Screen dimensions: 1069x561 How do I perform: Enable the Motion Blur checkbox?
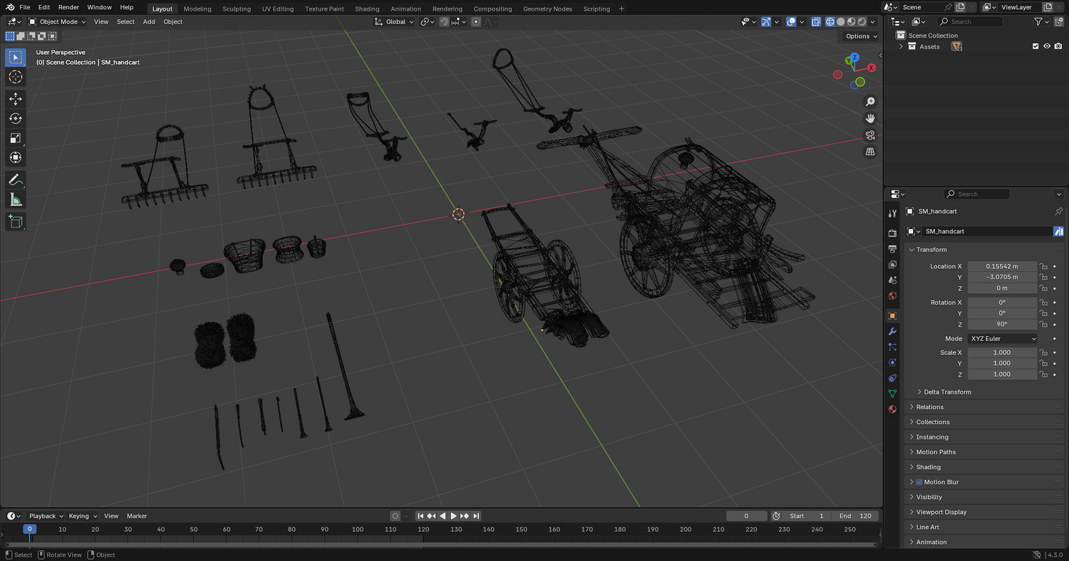919,482
